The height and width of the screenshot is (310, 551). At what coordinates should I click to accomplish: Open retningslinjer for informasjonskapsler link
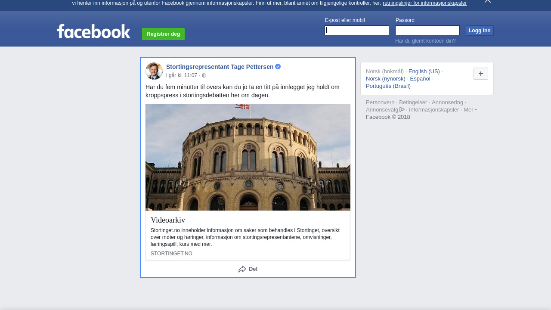pyautogui.click(x=424, y=3)
